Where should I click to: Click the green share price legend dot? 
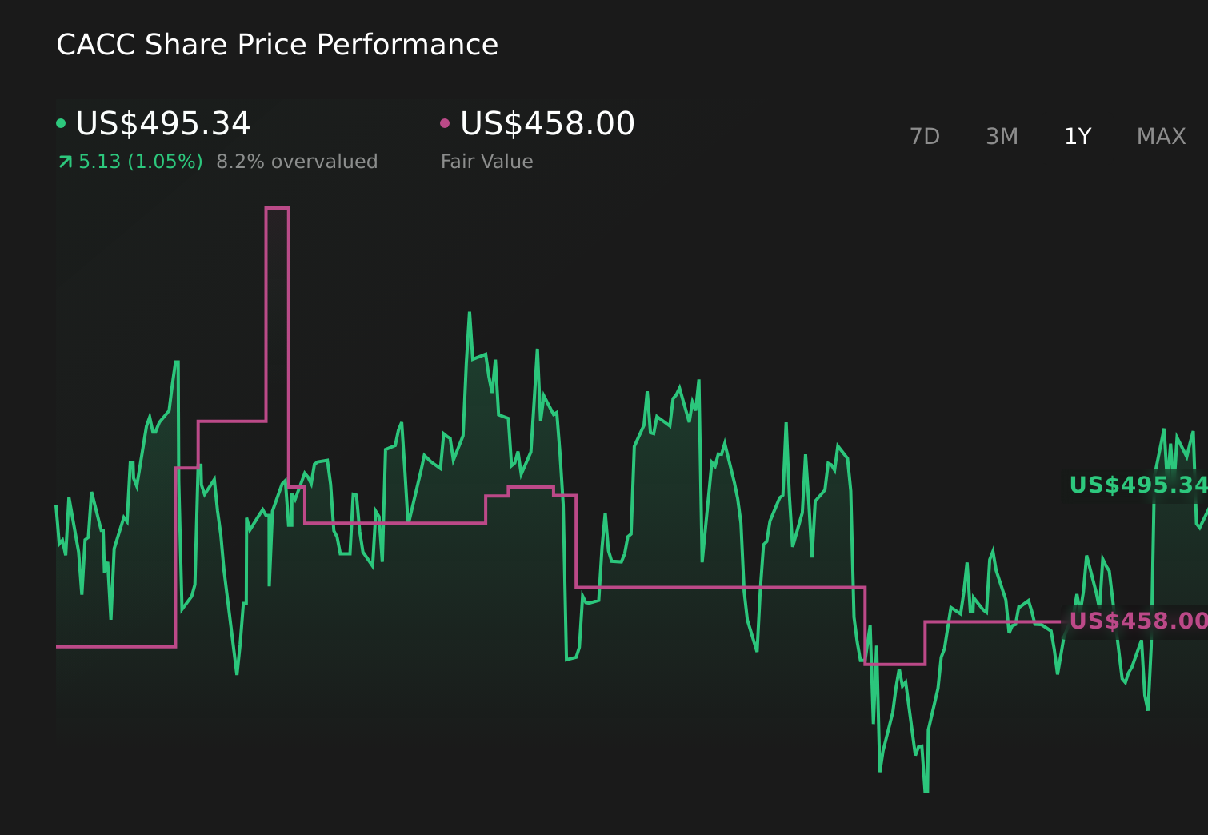tap(61, 122)
